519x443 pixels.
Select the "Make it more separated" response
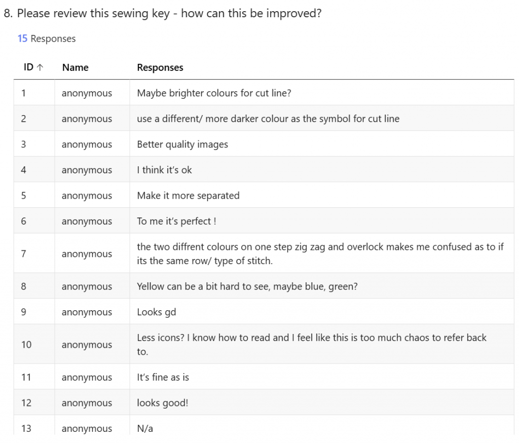point(188,196)
